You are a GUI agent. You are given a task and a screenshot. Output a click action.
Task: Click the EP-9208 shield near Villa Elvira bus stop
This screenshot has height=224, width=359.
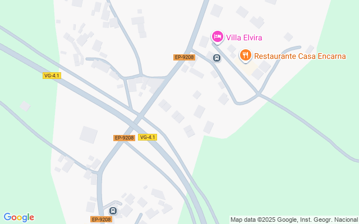(185, 57)
